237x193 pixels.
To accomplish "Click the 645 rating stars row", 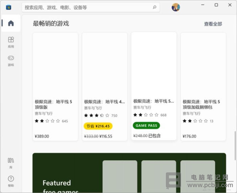I will (51, 121).
